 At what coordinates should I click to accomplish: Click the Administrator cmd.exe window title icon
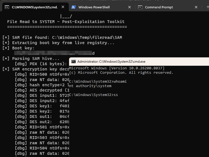click(74, 62)
